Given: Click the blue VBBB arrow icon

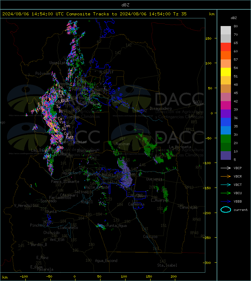Looking at the screenshot, I should coord(226,202).
